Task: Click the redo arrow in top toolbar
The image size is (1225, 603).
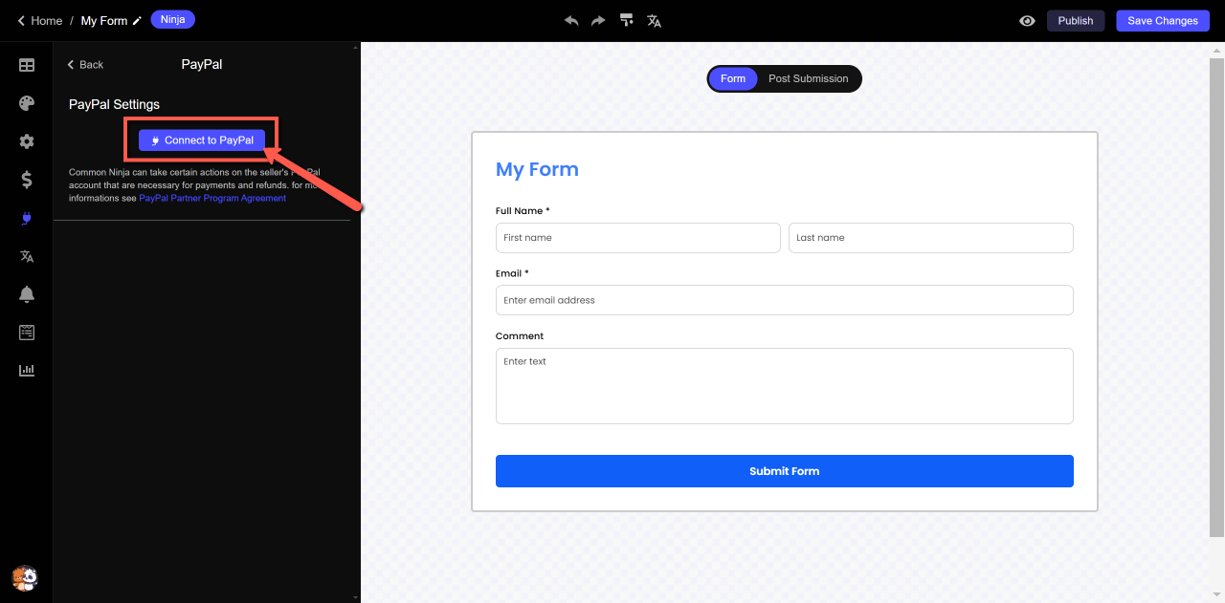Action: 598,20
